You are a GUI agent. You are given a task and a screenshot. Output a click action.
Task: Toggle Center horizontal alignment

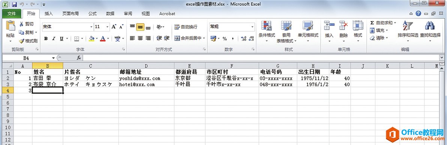pos(140,38)
